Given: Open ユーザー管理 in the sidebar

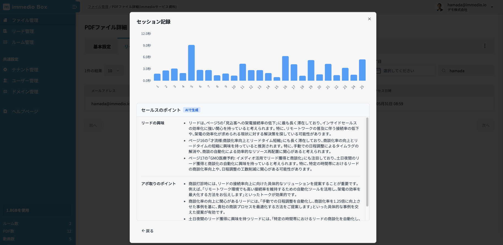Looking at the screenshot, I should pyautogui.click(x=25, y=81).
